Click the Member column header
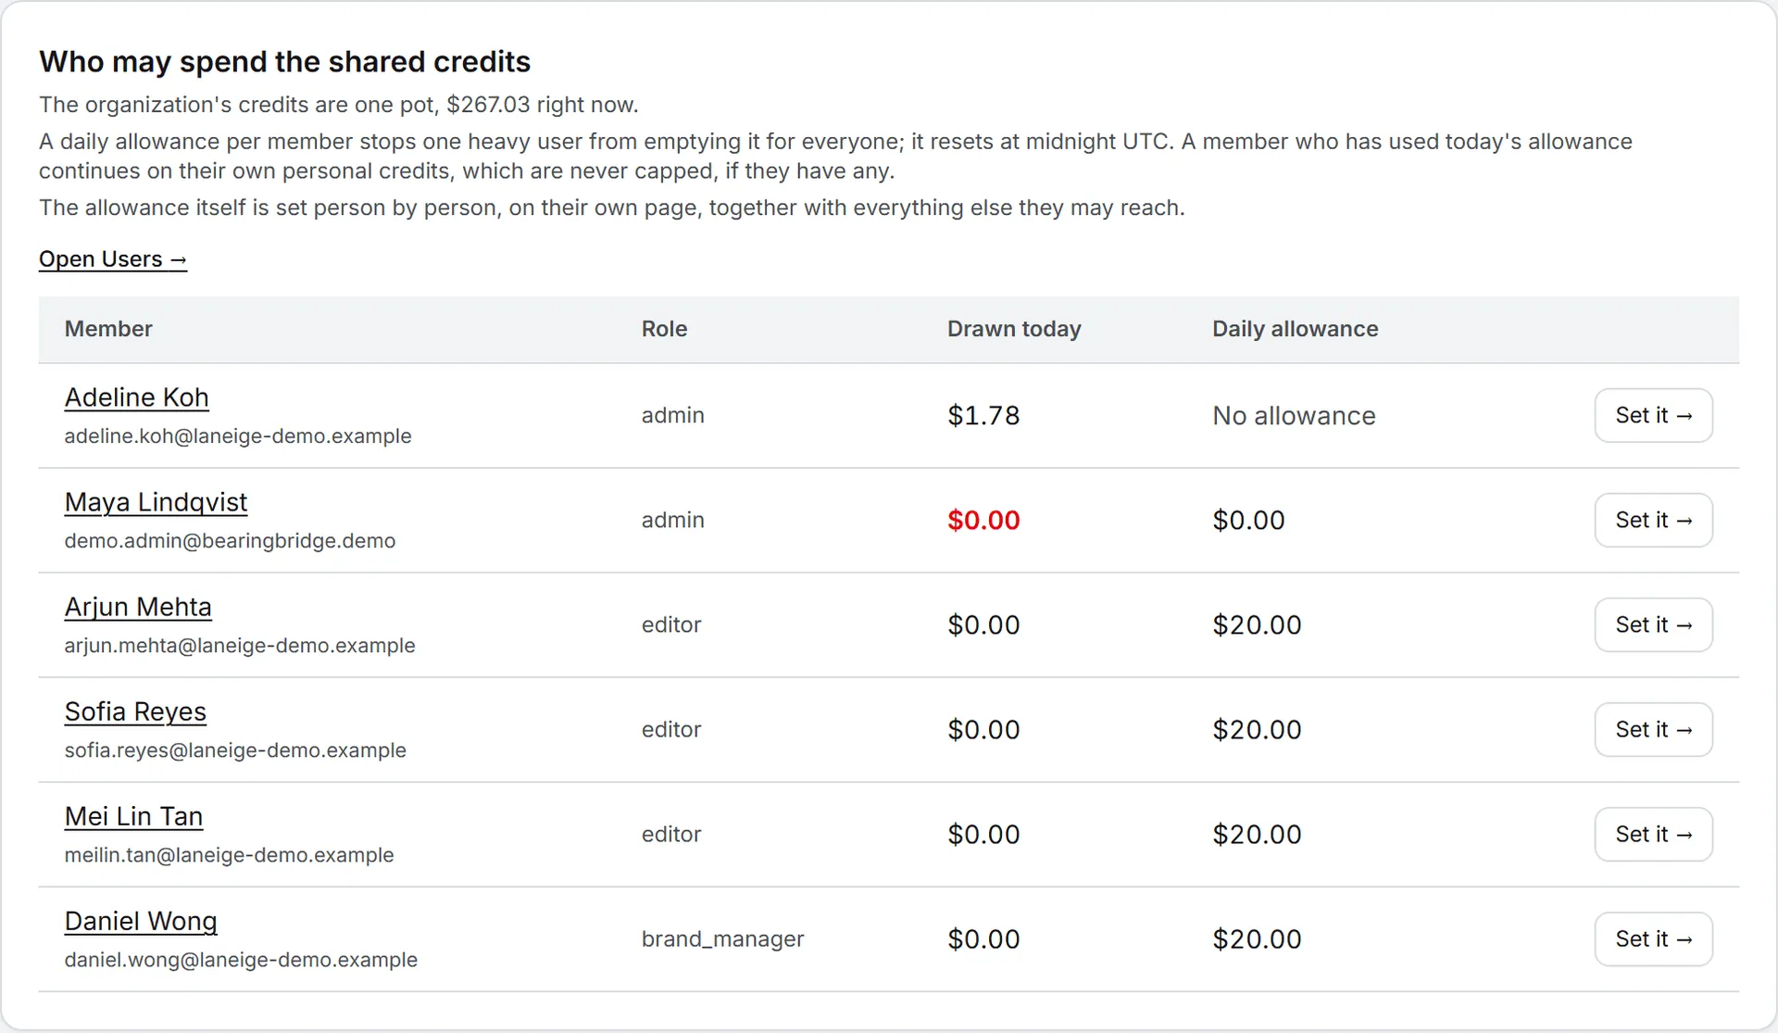This screenshot has width=1778, height=1033. 108,329
